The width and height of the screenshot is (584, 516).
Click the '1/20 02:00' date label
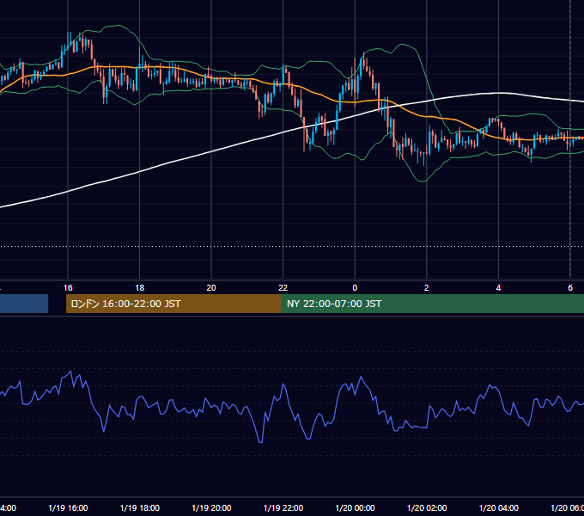(427, 507)
